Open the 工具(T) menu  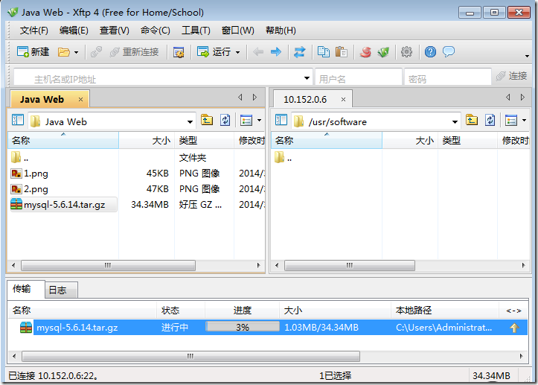196,31
